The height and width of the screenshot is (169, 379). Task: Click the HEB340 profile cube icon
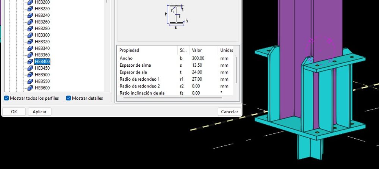point(30,48)
